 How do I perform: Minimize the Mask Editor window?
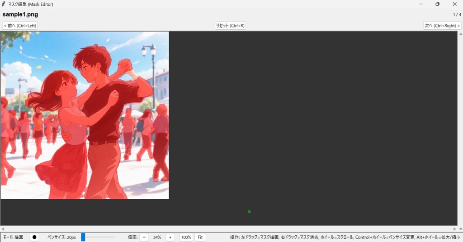421,4
